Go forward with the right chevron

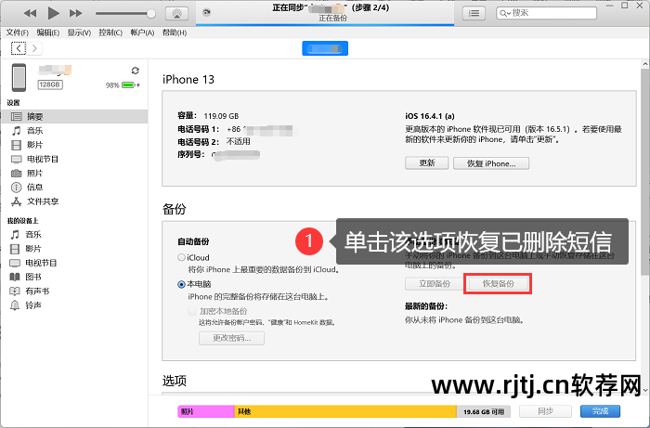tap(35, 48)
